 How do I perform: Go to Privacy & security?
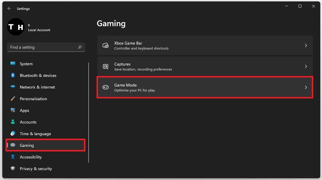(46, 169)
